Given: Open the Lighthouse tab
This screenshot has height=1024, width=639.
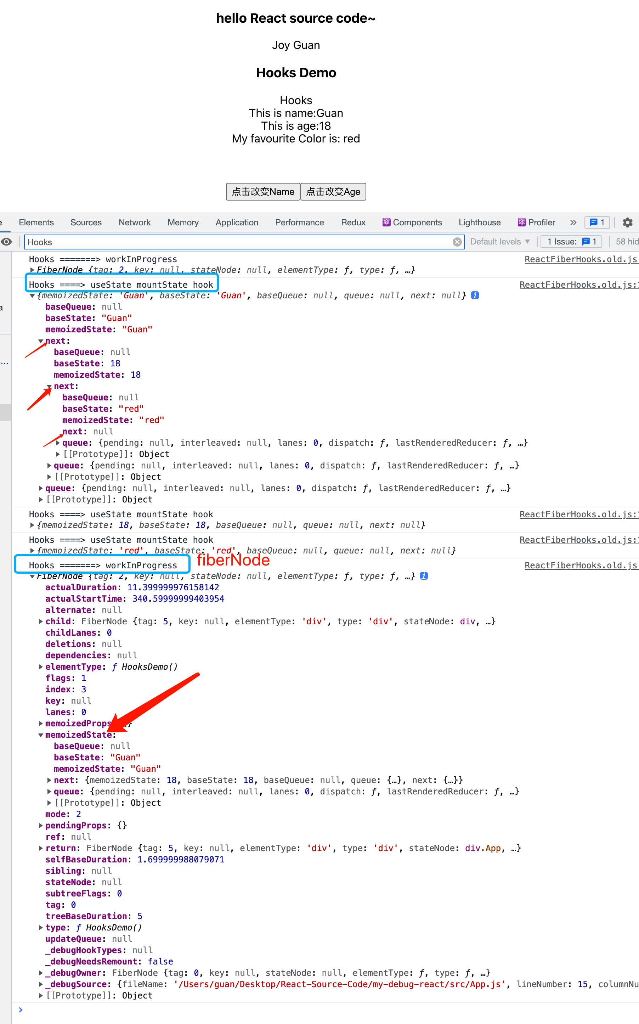Looking at the screenshot, I should point(480,222).
